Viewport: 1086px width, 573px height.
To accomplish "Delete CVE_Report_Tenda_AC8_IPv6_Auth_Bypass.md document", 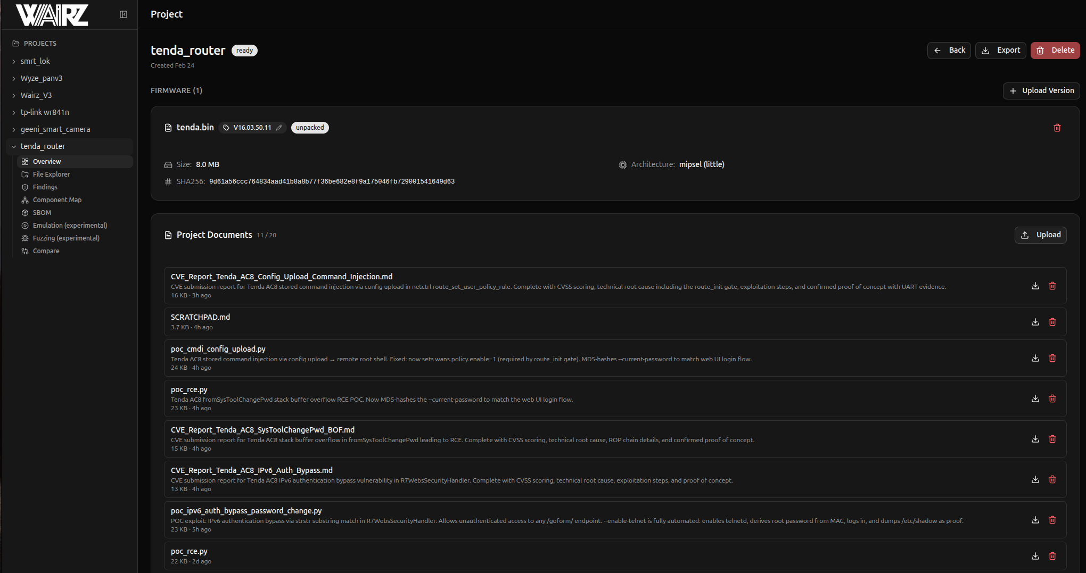I will pos(1052,479).
